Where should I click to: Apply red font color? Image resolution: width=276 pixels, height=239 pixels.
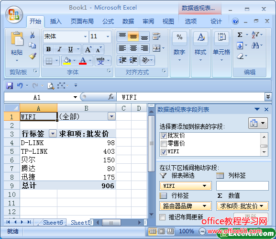83,61
